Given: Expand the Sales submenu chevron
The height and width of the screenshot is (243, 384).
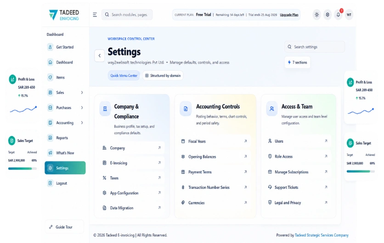Looking at the screenshot, I should click(82, 93).
